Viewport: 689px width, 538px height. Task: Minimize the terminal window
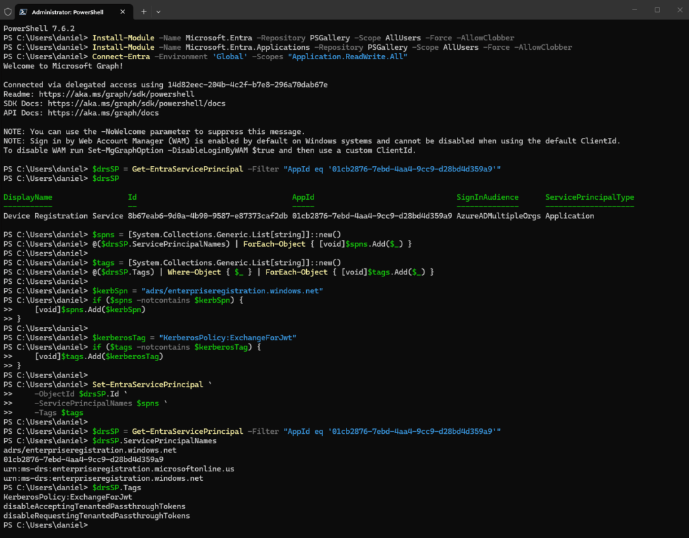click(634, 9)
